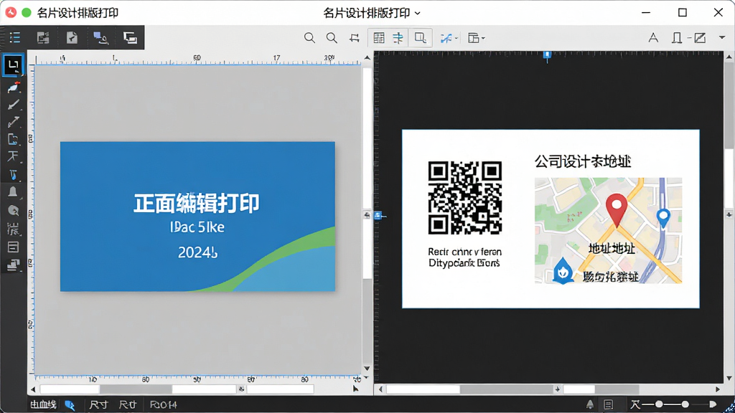Click the zoom slider's right end arrow
Viewport: 735px width, 413px height.
pos(713,404)
